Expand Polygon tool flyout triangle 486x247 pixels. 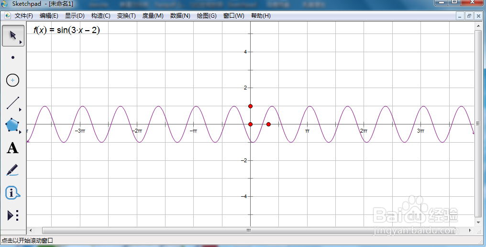pyautogui.click(x=21, y=132)
